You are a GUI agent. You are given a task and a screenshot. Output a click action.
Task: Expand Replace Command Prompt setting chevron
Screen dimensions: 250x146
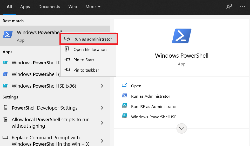[x=102, y=141]
